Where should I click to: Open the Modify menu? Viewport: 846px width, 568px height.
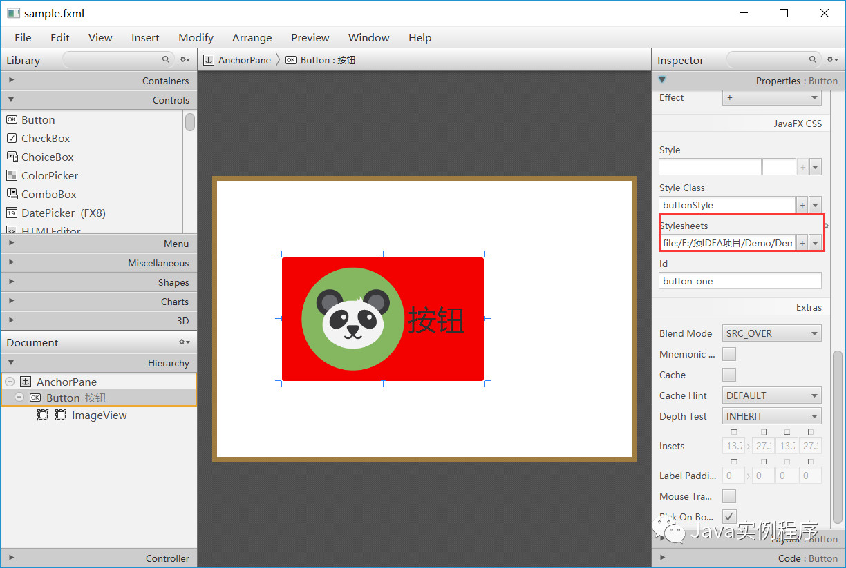196,37
